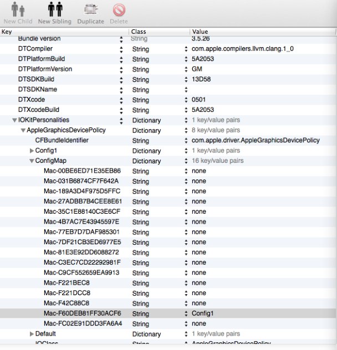Select the Mac-F42C88C8 key
This screenshot has height=350, width=337.
[x=67, y=303]
